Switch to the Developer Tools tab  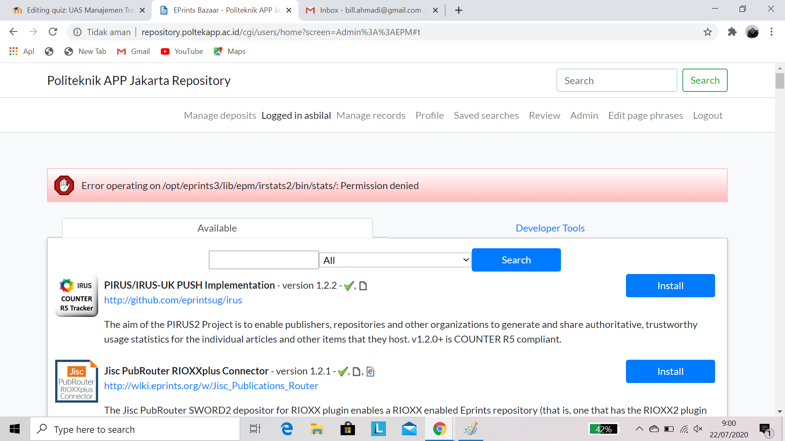click(550, 228)
